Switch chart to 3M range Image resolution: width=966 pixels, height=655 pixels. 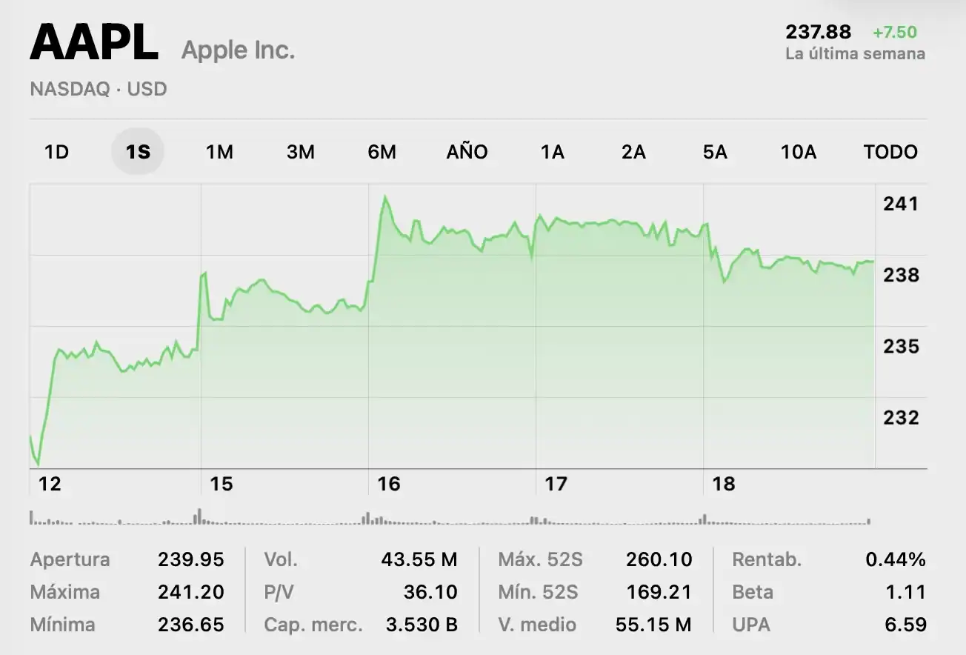pos(301,152)
